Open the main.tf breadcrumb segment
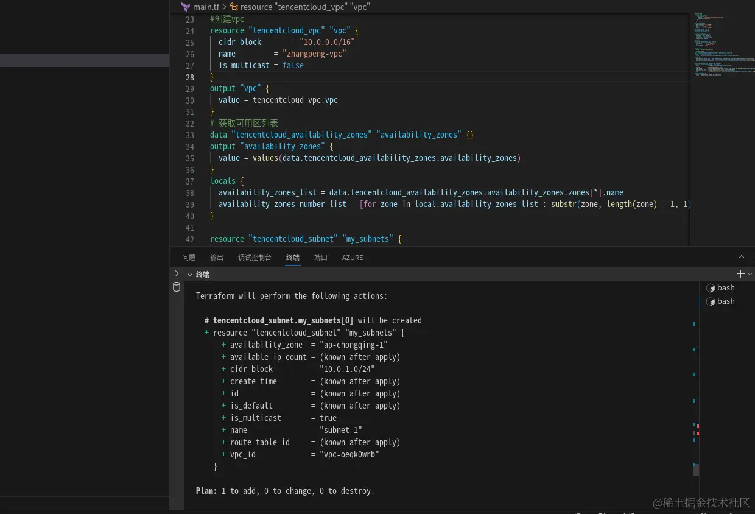Viewport: 755px width, 514px height. click(206, 7)
